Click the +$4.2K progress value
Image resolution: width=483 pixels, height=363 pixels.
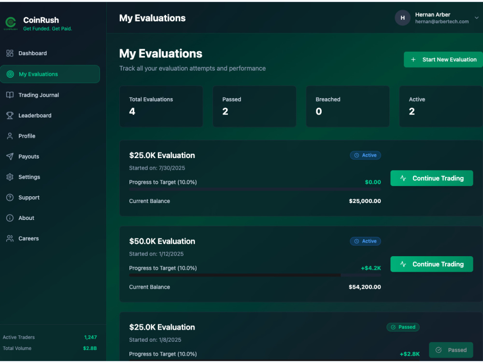click(371, 268)
